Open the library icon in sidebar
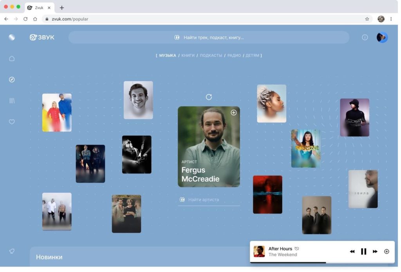The width and height of the screenshot is (401, 272). [x=12, y=101]
